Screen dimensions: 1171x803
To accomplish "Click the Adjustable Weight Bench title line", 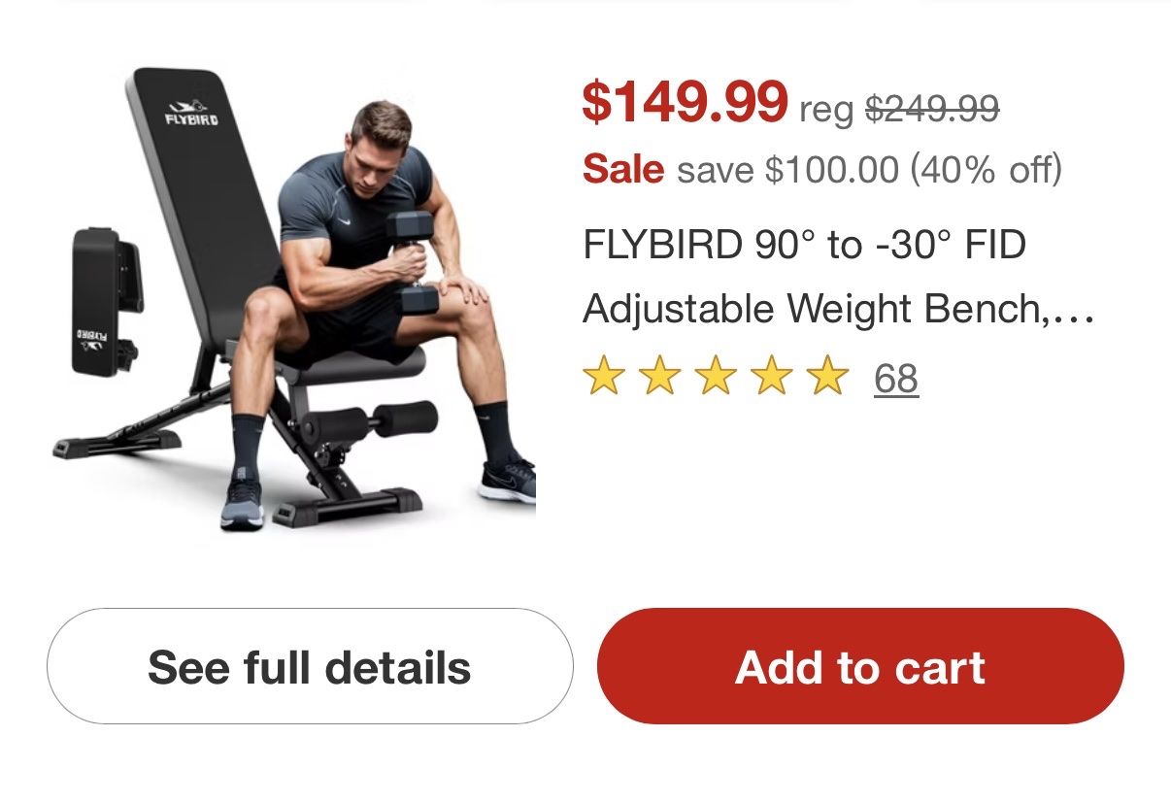I will 839,310.
